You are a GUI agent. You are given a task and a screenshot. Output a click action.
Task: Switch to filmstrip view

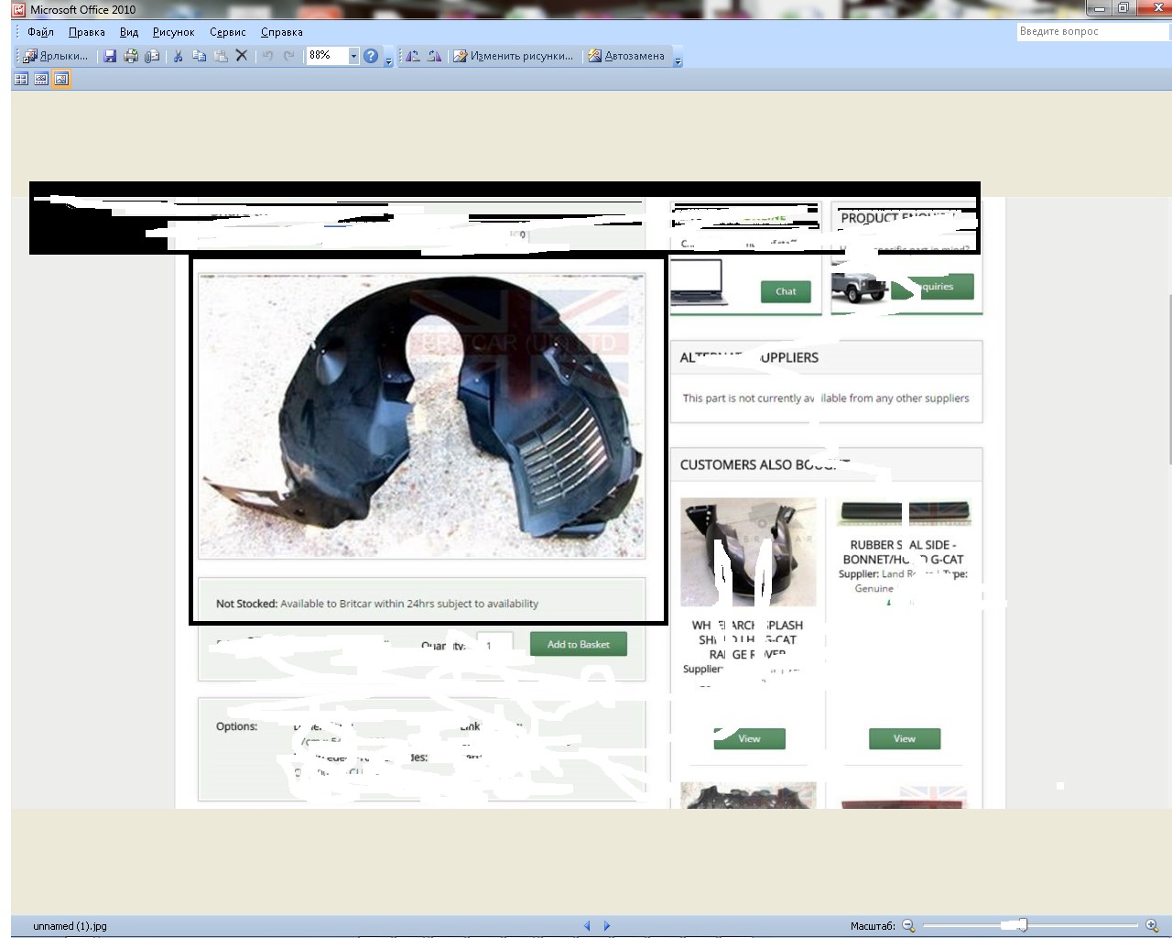41,80
